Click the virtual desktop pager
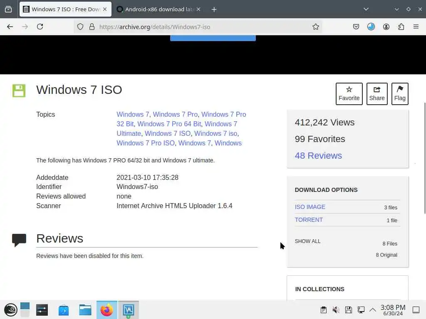This screenshot has height=319, width=426. click(25, 310)
